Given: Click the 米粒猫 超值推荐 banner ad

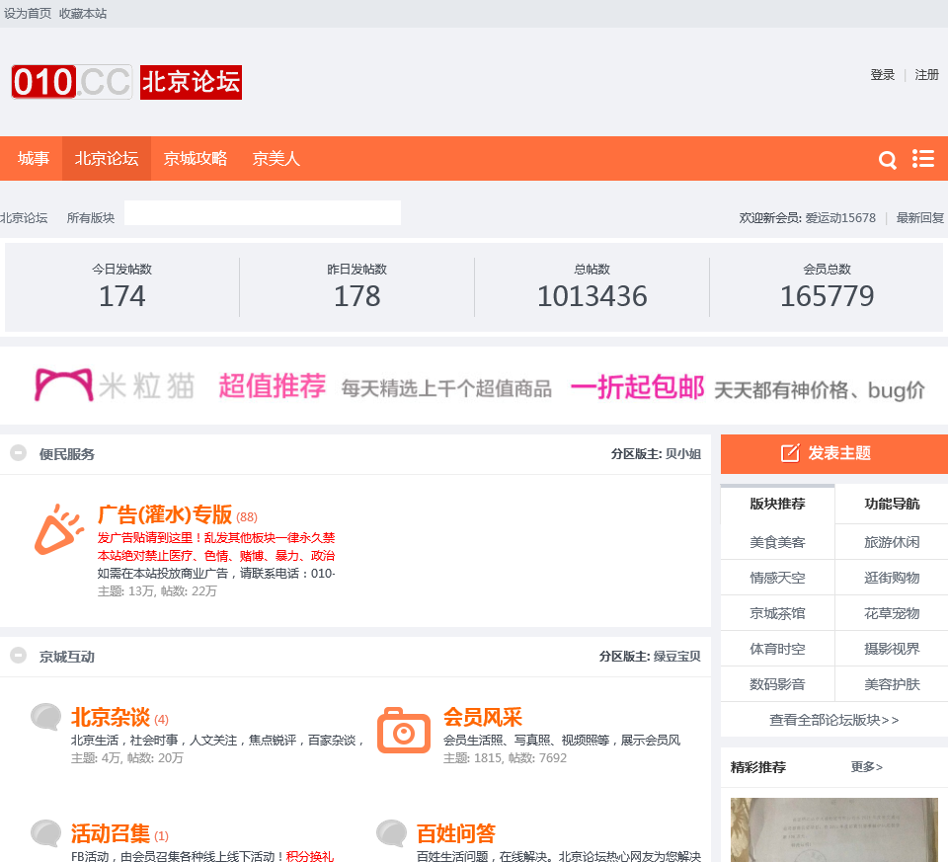Looking at the screenshot, I should 474,386.
